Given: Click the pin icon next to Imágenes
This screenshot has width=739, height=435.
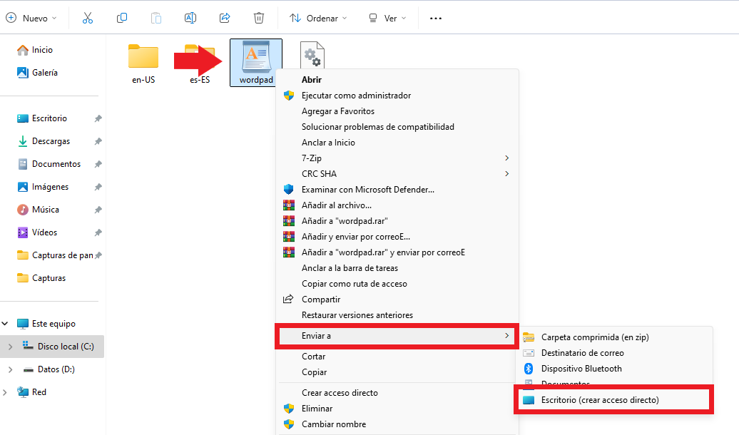Looking at the screenshot, I should click(x=98, y=187).
